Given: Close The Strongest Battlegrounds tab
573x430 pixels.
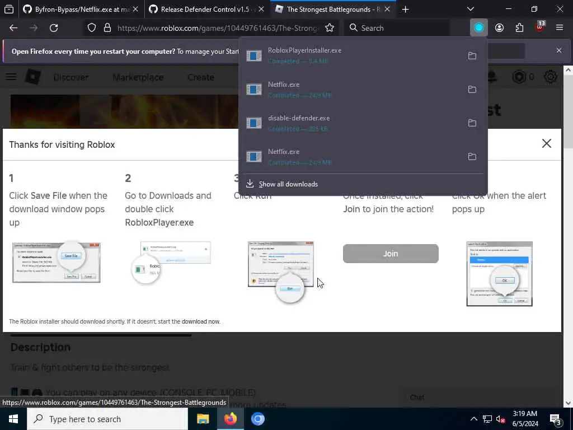Looking at the screenshot, I should click(387, 9).
